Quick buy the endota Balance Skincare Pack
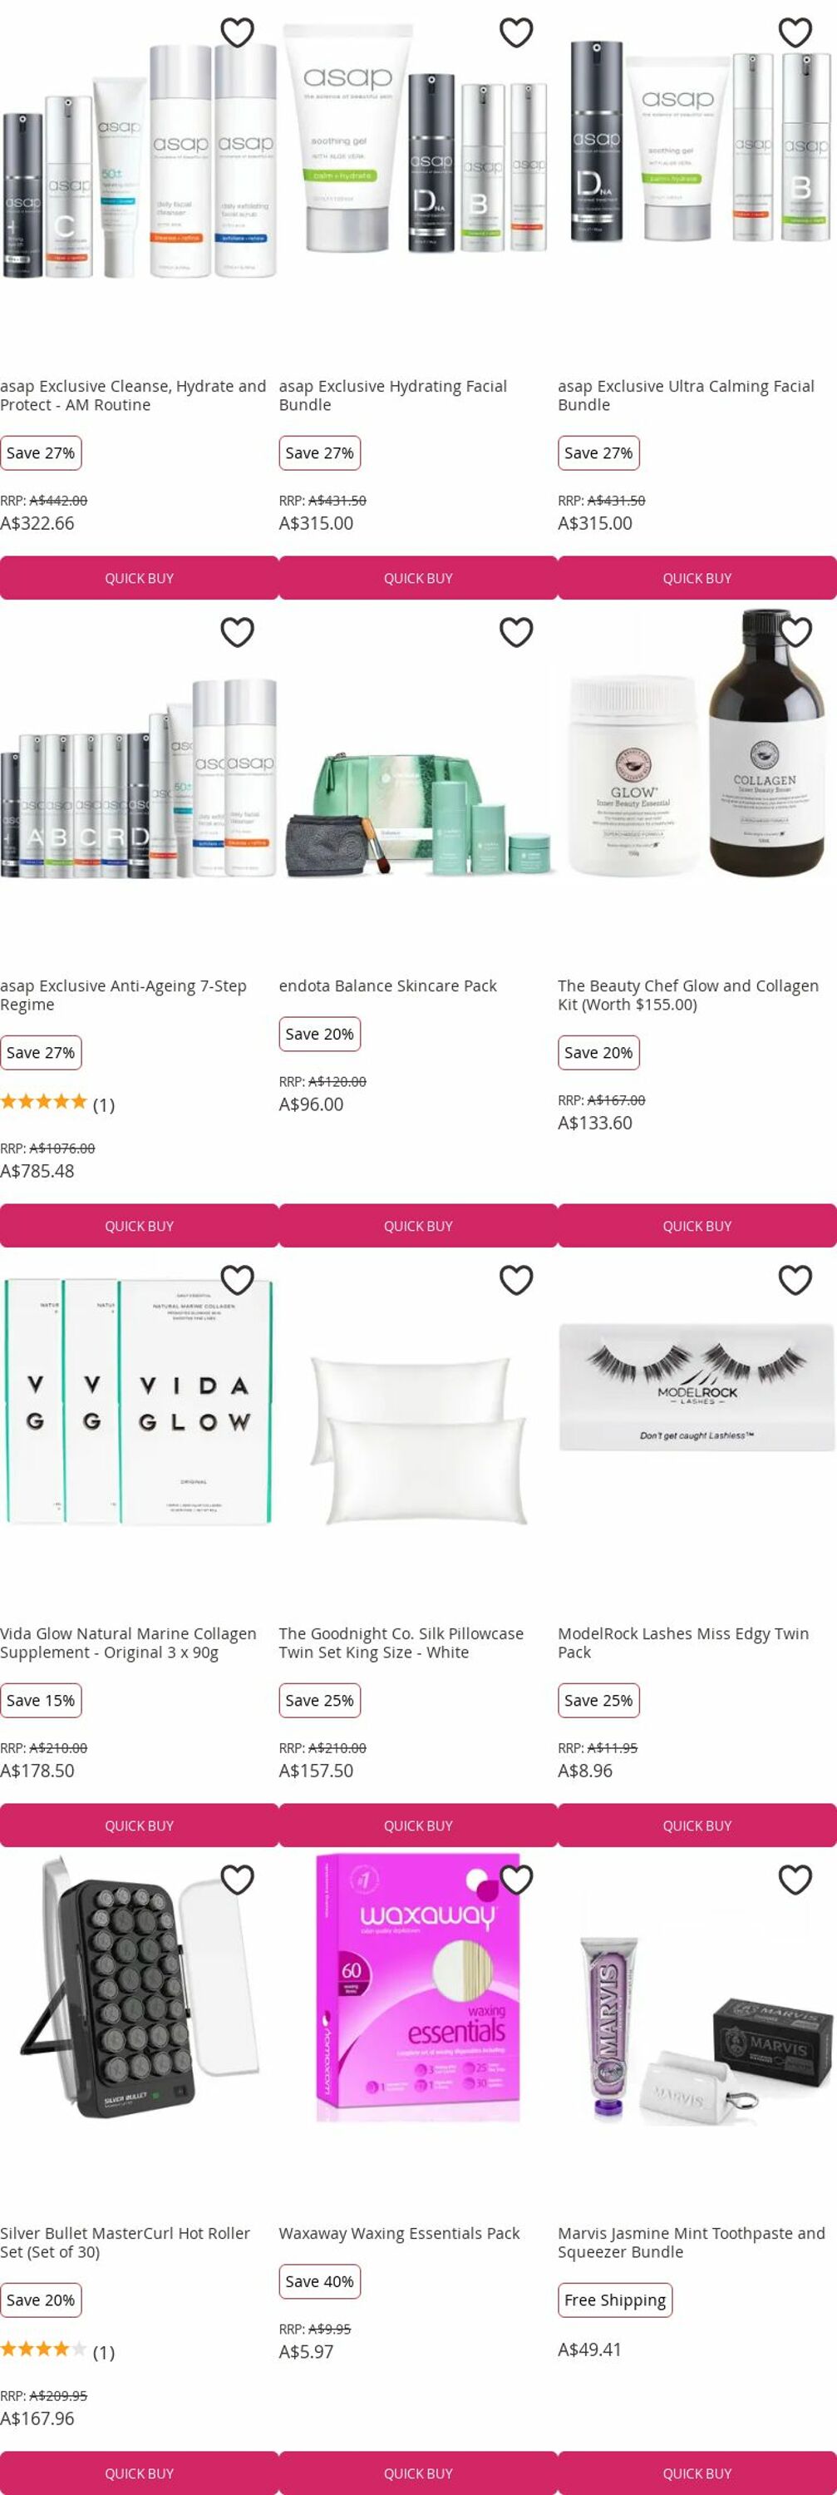Image resolution: width=837 pixels, height=2495 pixels. pos(418,1226)
